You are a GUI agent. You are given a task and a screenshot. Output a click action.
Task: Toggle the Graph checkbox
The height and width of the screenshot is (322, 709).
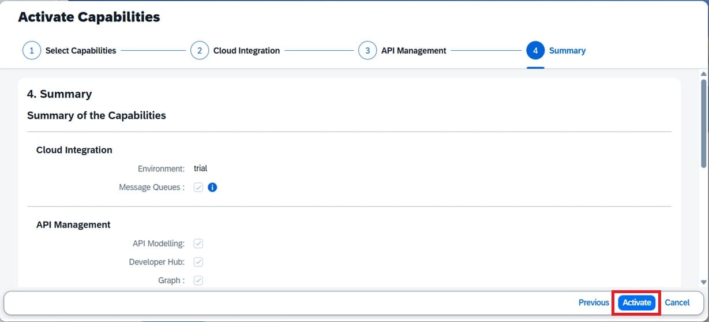[198, 280]
